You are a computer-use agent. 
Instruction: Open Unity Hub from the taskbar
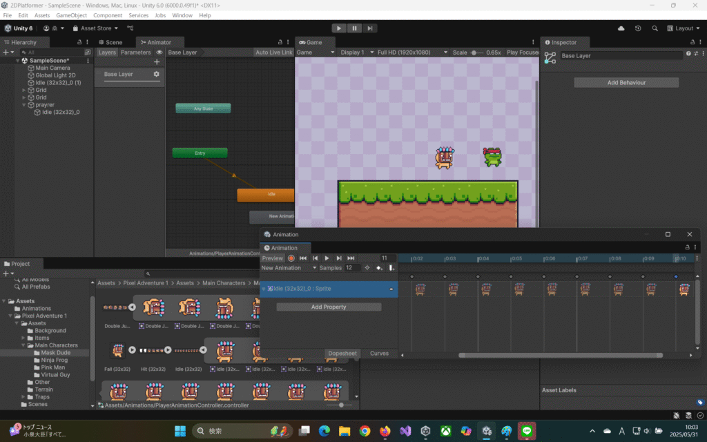pos(425,431)
